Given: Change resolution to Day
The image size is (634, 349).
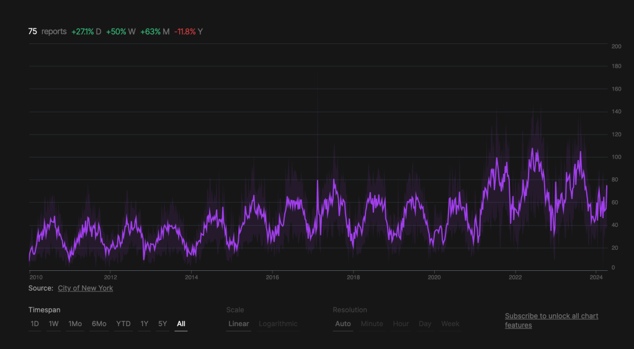Looking at the screenshot, I should pyautogui.click(x=425, y=324).
